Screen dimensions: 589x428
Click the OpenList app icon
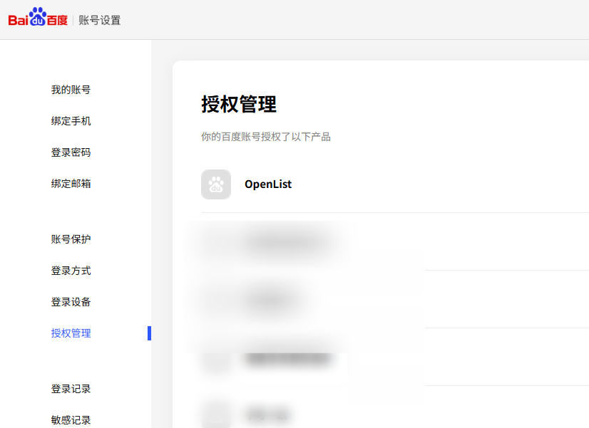tap(215, 184)
